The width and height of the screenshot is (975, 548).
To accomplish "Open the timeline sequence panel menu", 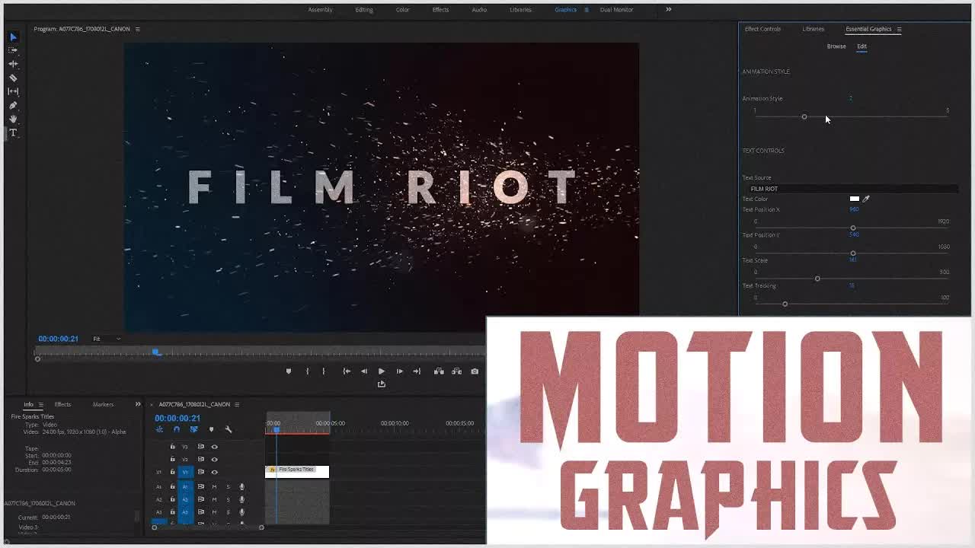I will pyautogui.click(x=237, y=404).
